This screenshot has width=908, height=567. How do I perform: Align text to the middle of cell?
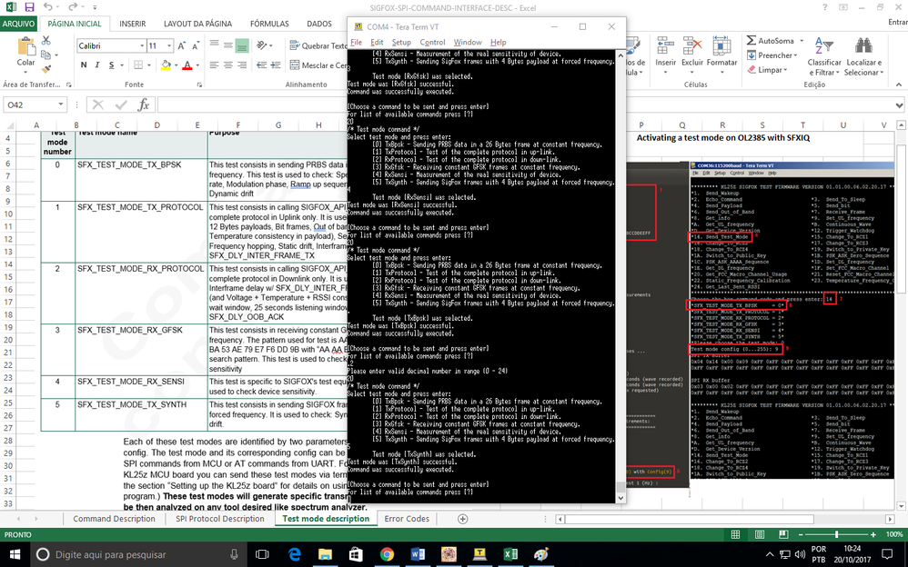tap(228, 45)
